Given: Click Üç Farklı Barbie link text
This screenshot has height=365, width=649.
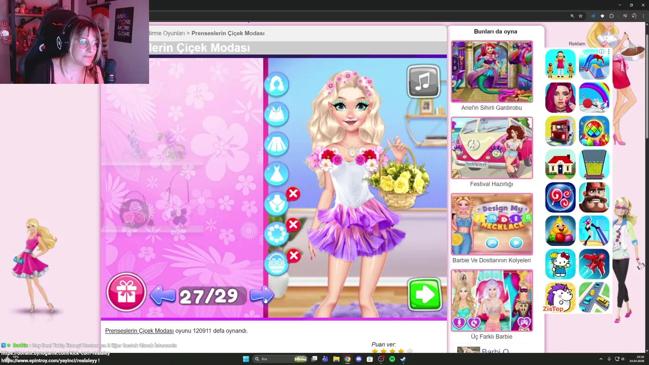Looking at the screenshot, I should click(491, 337).
